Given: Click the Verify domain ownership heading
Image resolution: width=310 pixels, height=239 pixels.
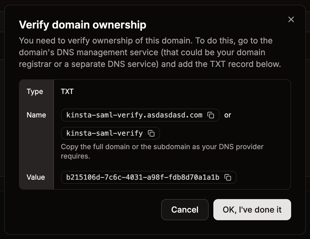Looking at the screenshot, I should (83, 25).
